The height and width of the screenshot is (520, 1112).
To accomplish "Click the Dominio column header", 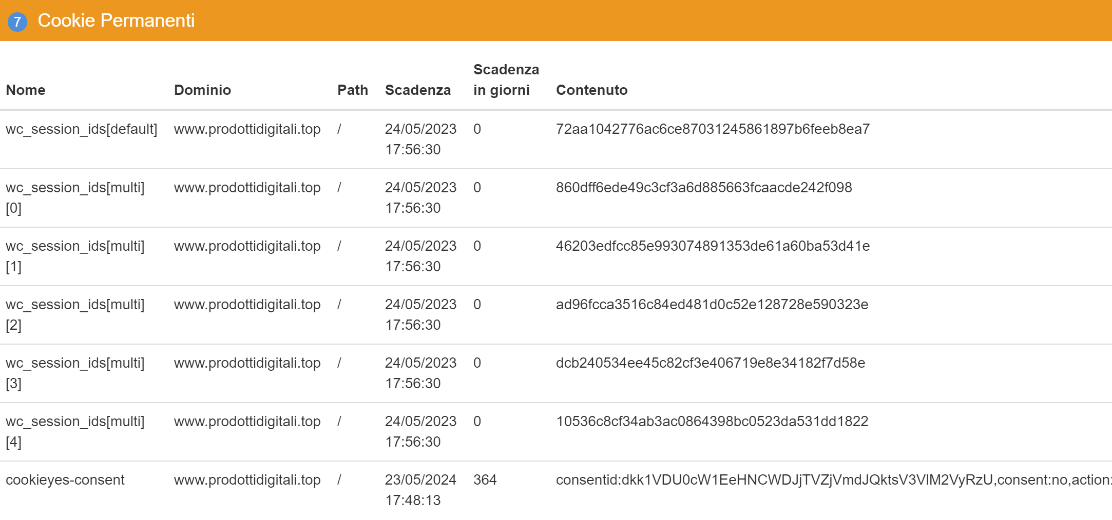I will pyautogui.click(x=202, y=90).
